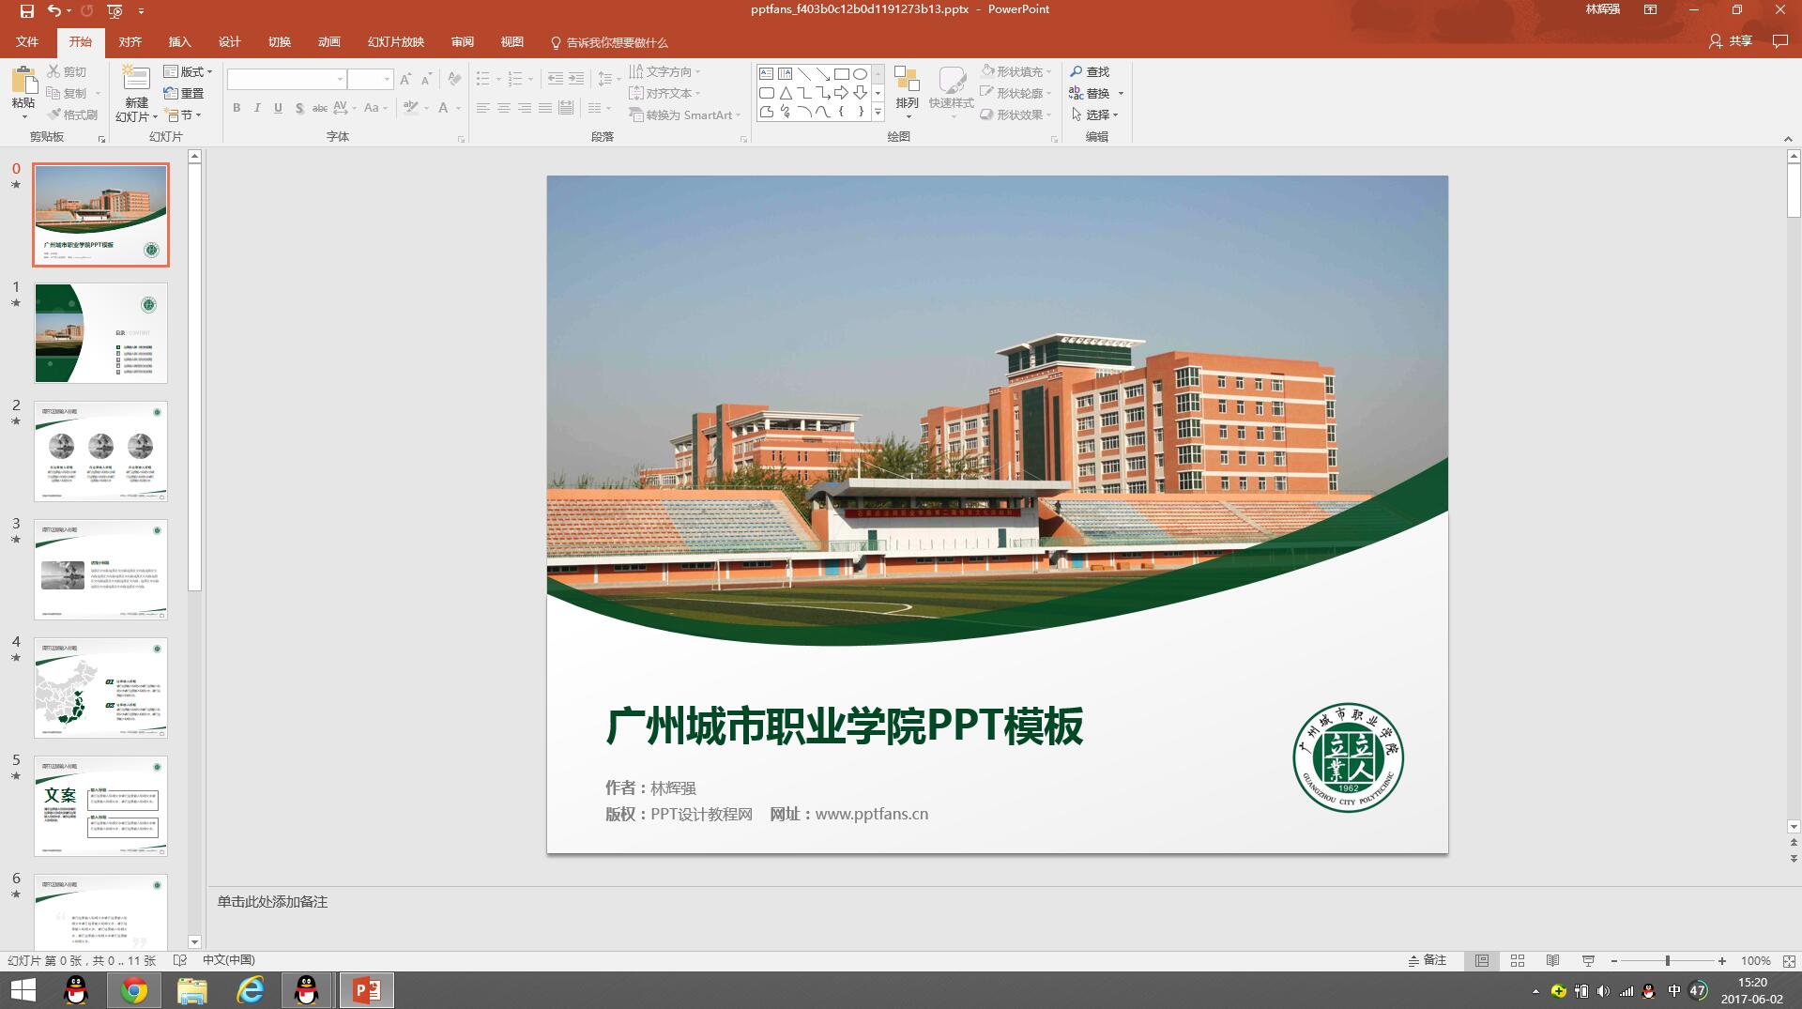Image resolution: width=1802 pixels, height=1009 pixels.
Task: Switch to Slide Sorter view in status bar
Action: (x=1518, y=960)
